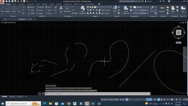Click the Measure utility
Screen dimensions: 188x106
(x=162, y=9)
